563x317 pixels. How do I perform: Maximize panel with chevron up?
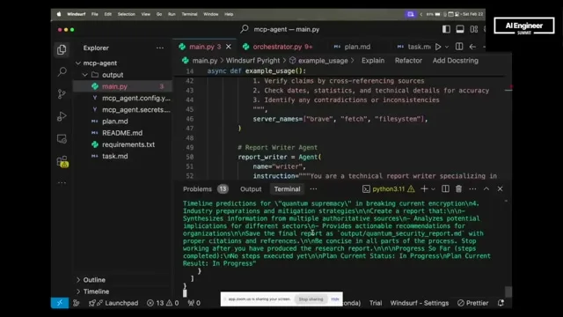tap(486, 189)
